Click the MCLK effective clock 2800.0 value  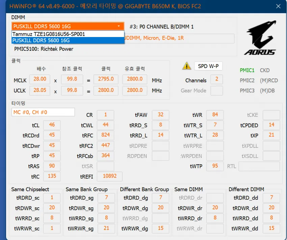[135, 79]
